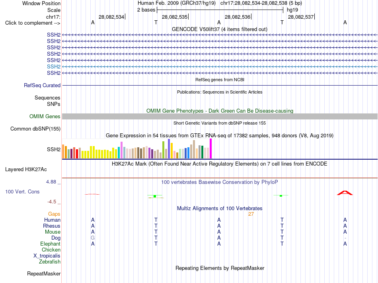The image size is (378, 283).
Task: Click the 'Sequences' track label
Action: (x=47, y=98)
